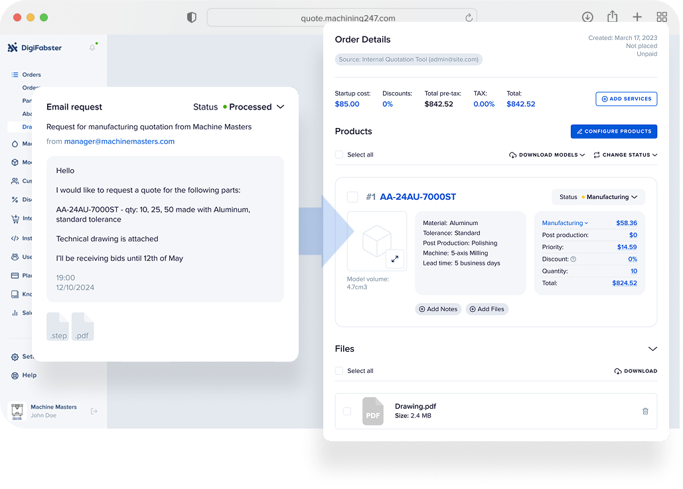
Task: Click Add Notes button
Action: (x=438, y=309)
